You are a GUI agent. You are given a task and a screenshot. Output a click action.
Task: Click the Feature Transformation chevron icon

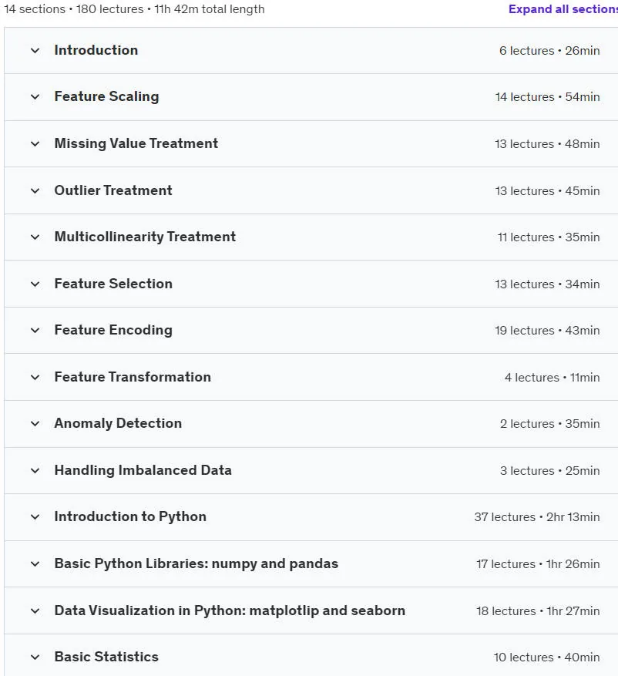pos(35,378)
